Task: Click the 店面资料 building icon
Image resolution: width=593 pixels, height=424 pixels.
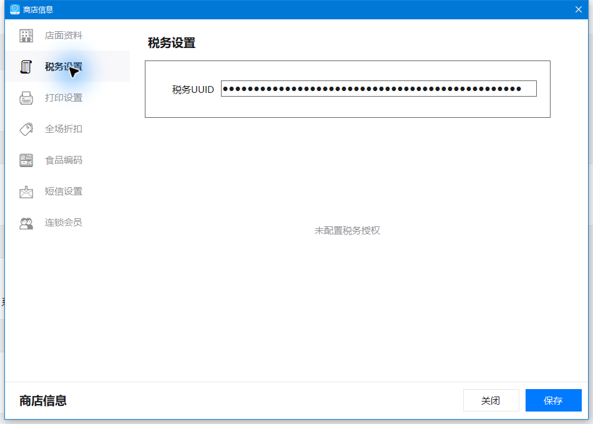Action: pos(26,36)
